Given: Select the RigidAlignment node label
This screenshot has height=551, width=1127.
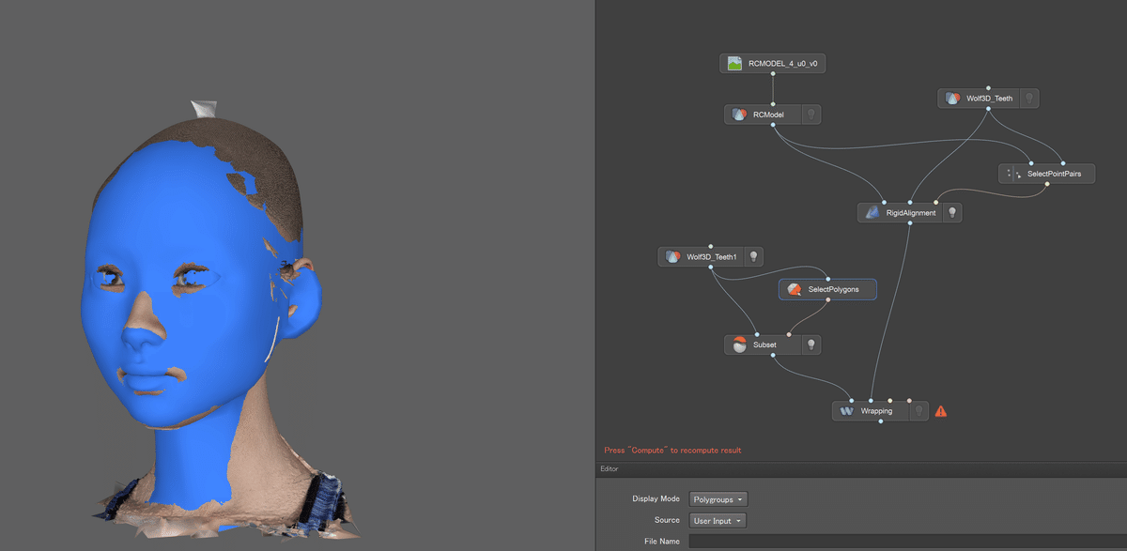Looking at the screenshot, I should (x=911, y=213).
